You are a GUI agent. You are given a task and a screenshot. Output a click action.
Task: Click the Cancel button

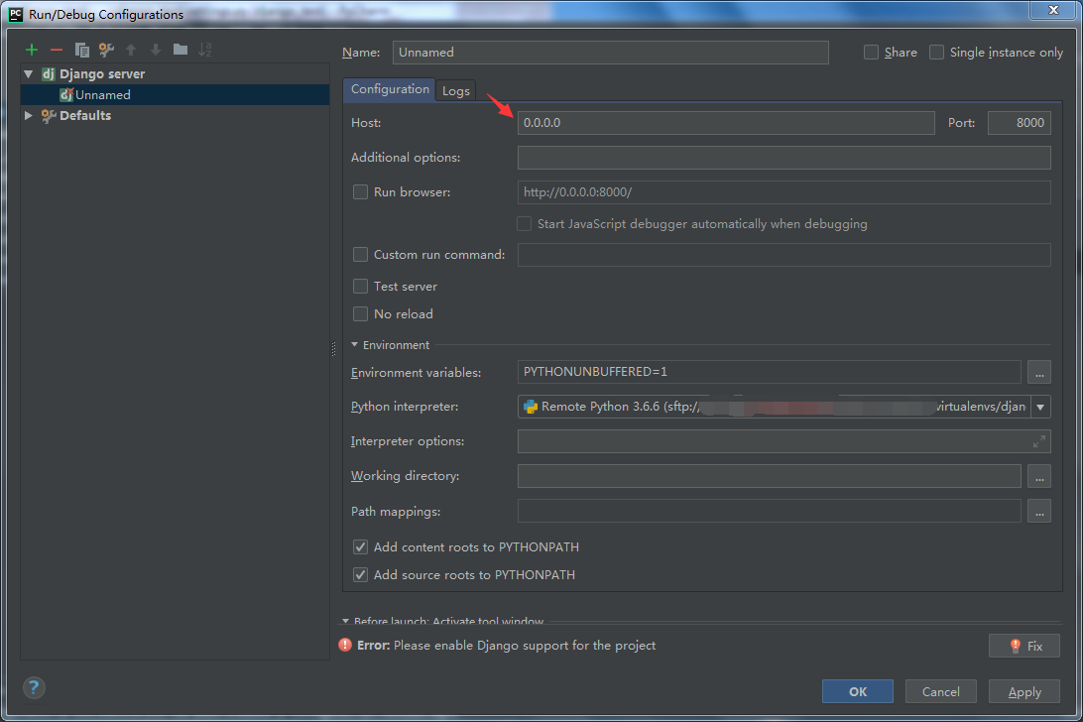[941, 691]
